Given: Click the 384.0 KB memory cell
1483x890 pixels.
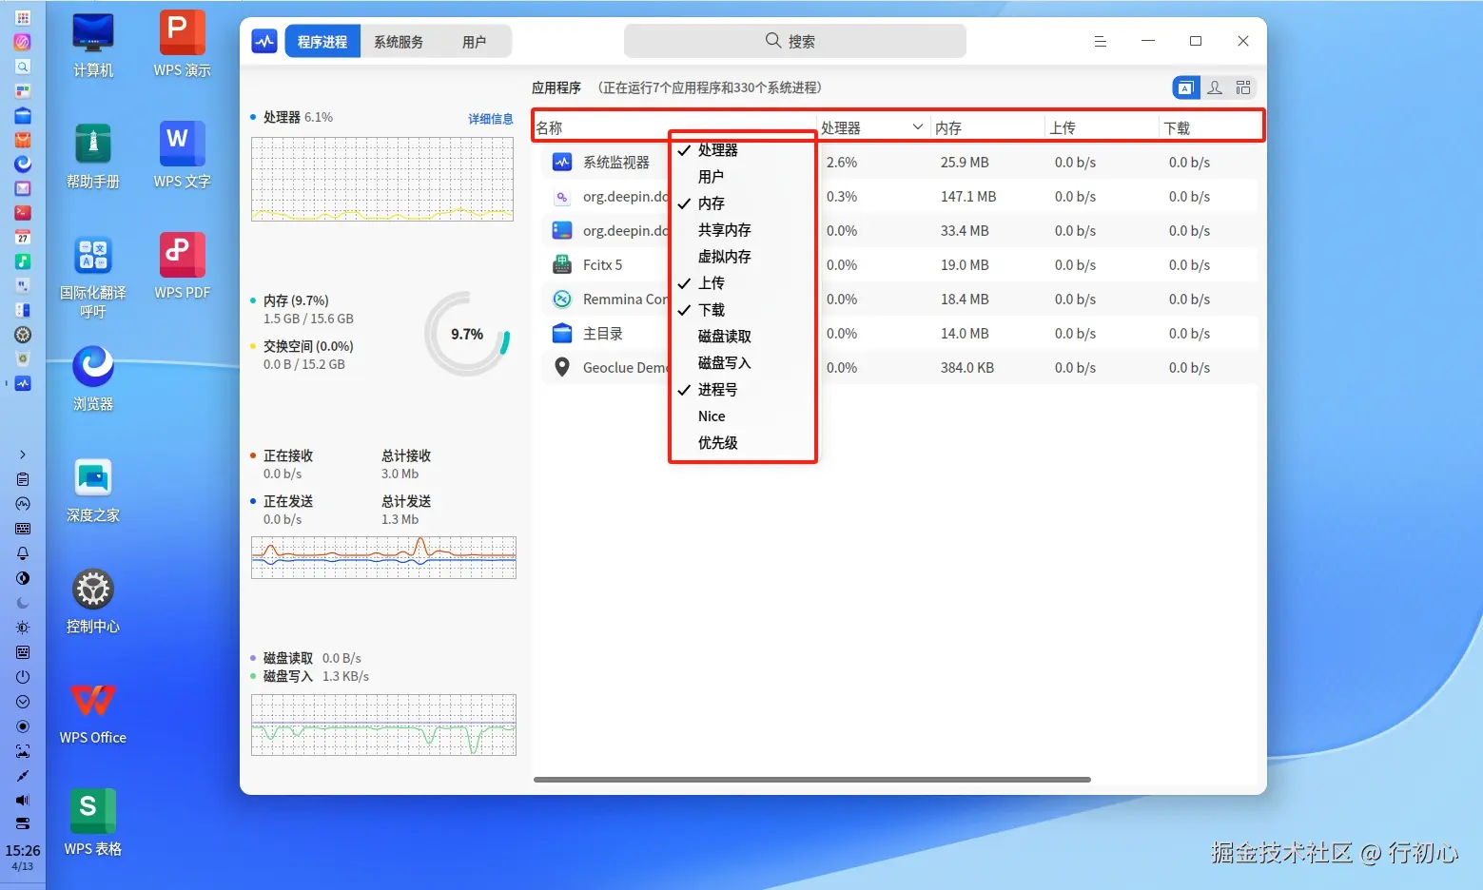Looking at the screenshot, I should point(967,368).
